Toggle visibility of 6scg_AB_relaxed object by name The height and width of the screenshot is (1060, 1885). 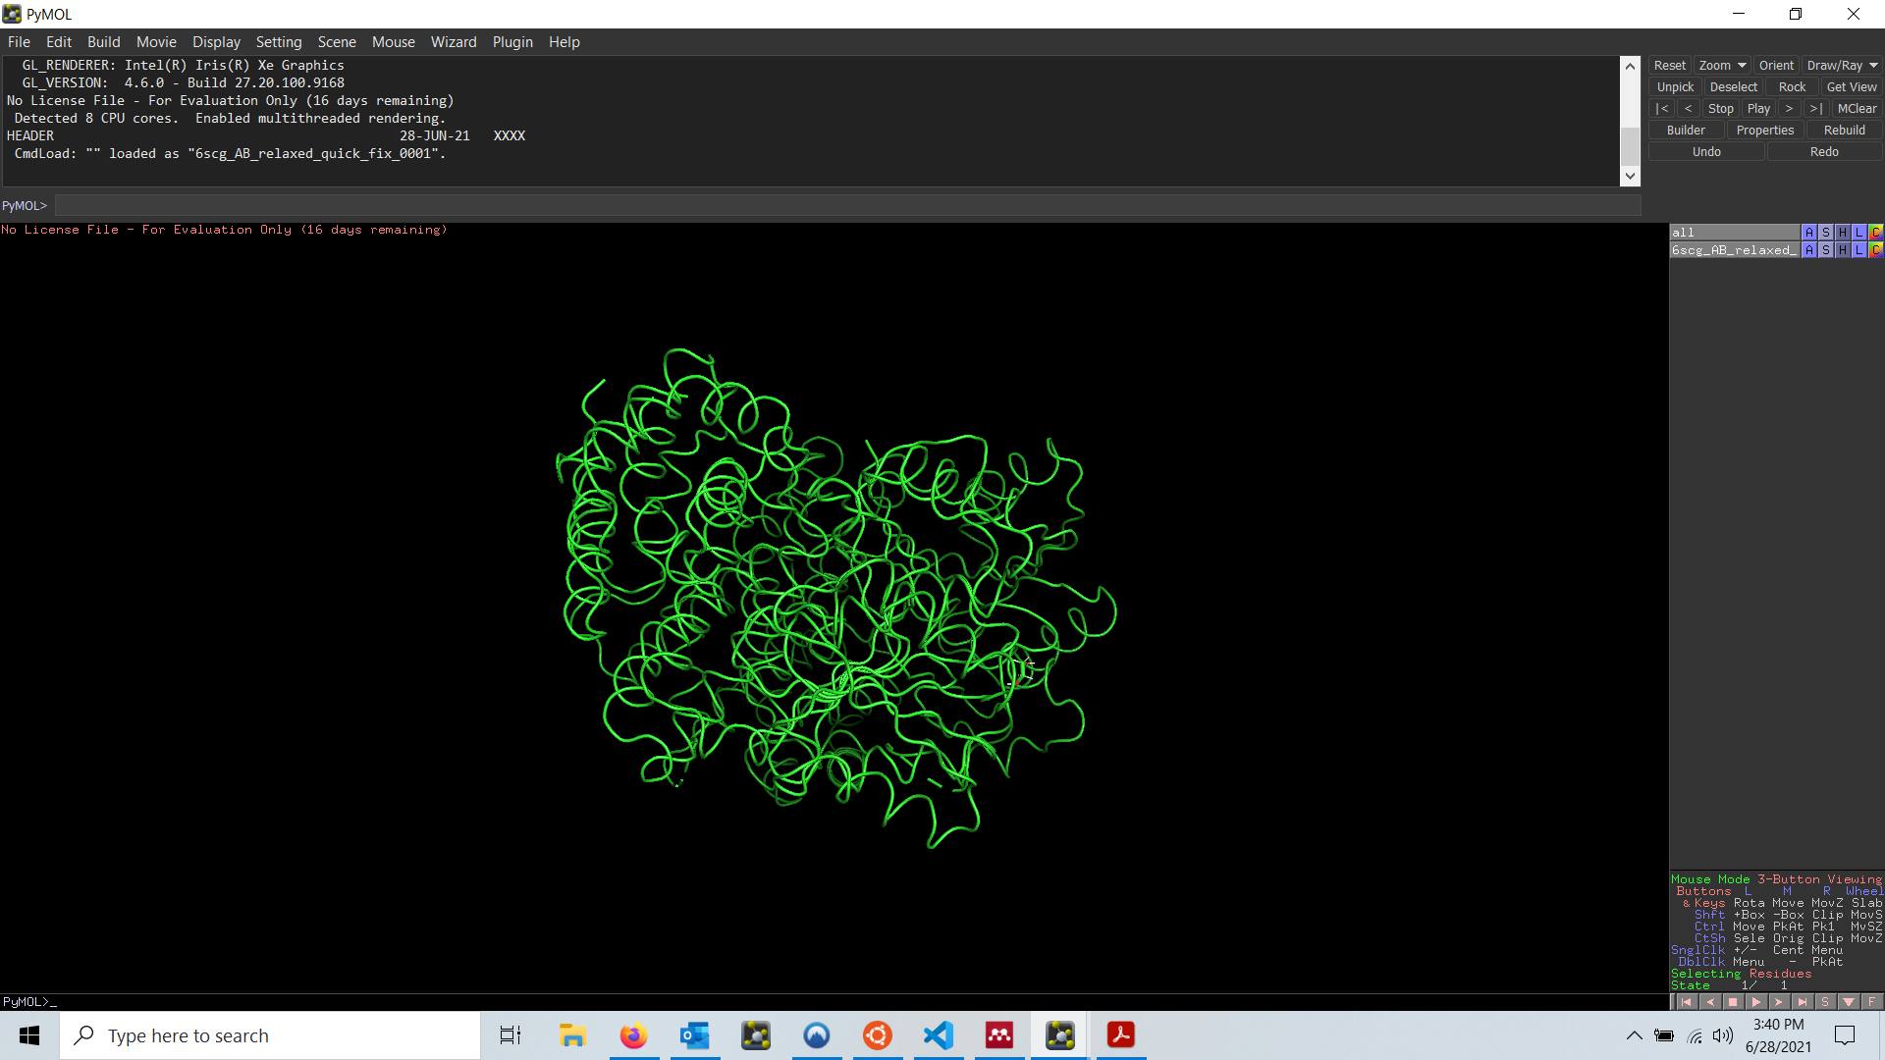pyautogui.click(x=1734, y=250)
